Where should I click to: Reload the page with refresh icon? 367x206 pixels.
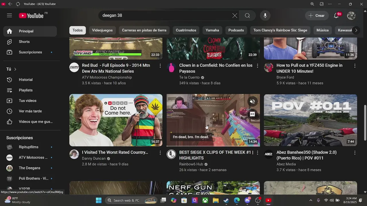point(18,4)
